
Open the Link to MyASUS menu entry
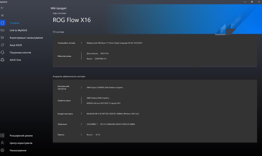point(18,30)
